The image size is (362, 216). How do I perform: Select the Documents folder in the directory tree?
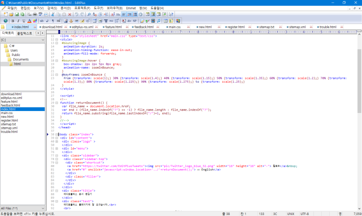[20, 59]
